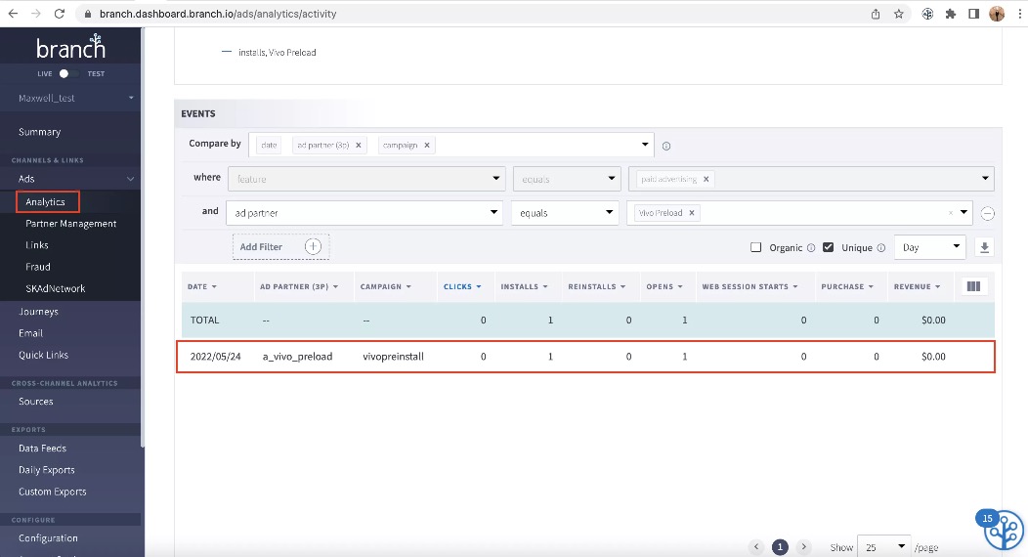Enable the Organic checkbox
This screenshot has height=557, width=1028.
tap(756, 247)
